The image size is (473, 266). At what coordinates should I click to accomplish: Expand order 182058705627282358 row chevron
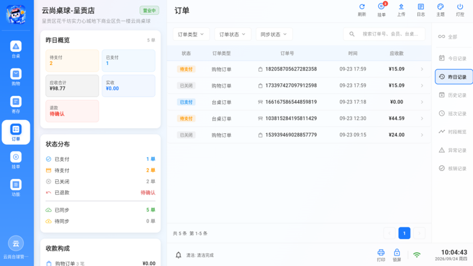click(x=422, y=69)
